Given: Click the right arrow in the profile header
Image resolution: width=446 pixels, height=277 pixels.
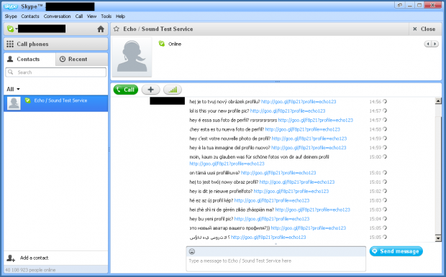Looking at the screenshot, I should pyautogui.click(x=435, y=44).
